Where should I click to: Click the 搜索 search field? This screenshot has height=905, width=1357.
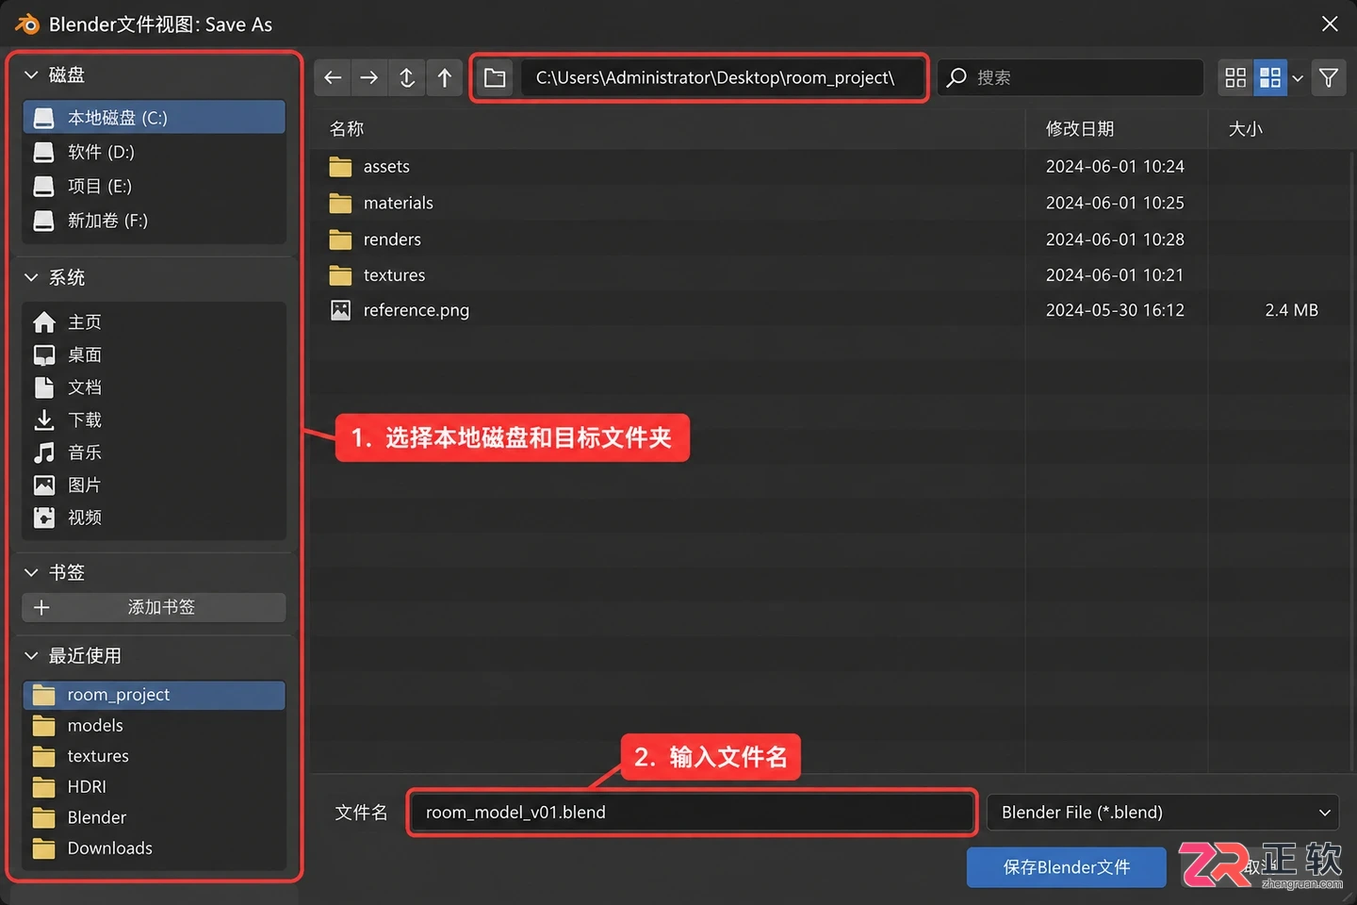pos(1070,77)
